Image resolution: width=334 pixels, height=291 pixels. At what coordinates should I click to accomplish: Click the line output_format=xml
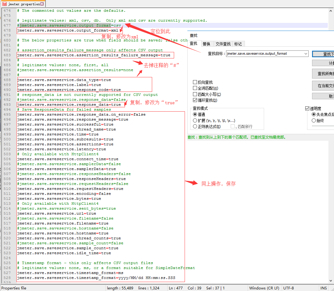pyautogui.click(x=68, y=31)
